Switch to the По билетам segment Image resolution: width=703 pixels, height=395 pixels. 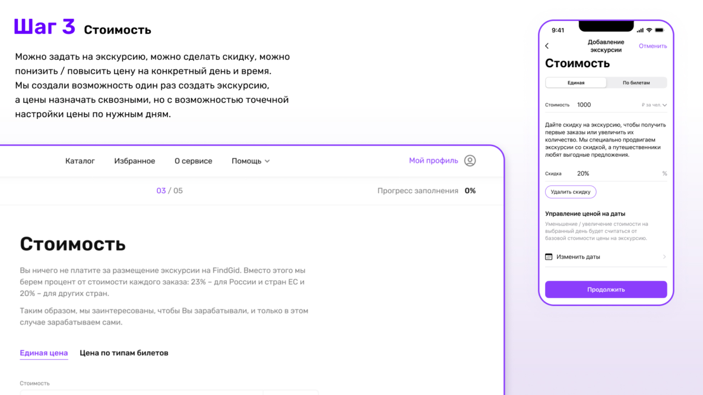pos(636,83)
